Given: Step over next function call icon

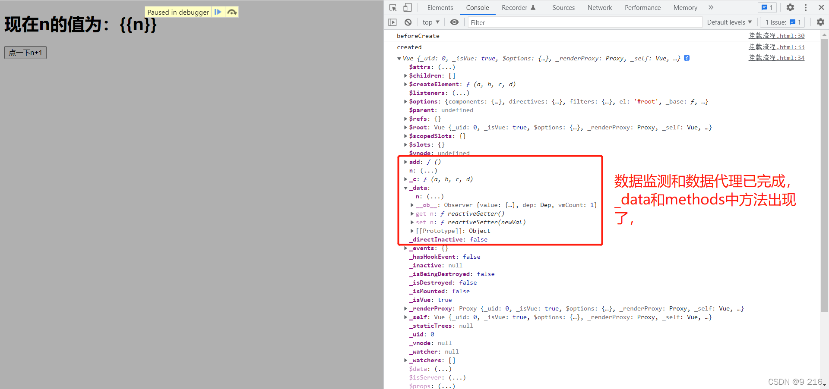Looking at the screenshot, I should click(232, 12).
